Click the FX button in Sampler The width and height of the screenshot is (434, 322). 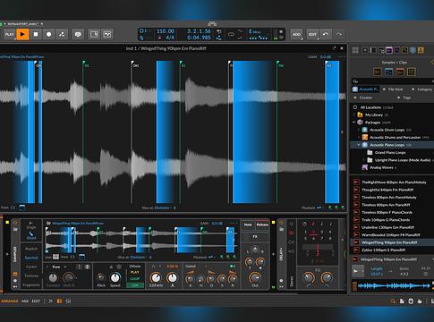255,237
